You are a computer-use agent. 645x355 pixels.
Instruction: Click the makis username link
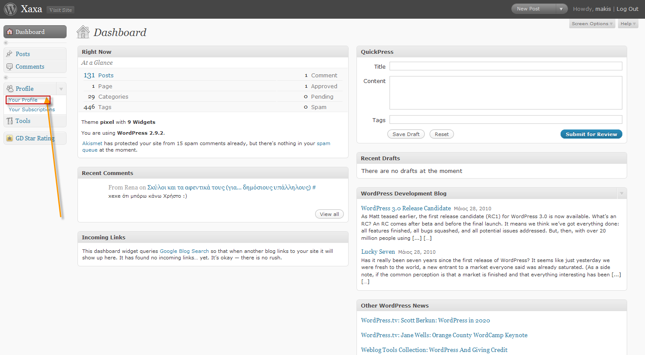(x=603, y=9)
